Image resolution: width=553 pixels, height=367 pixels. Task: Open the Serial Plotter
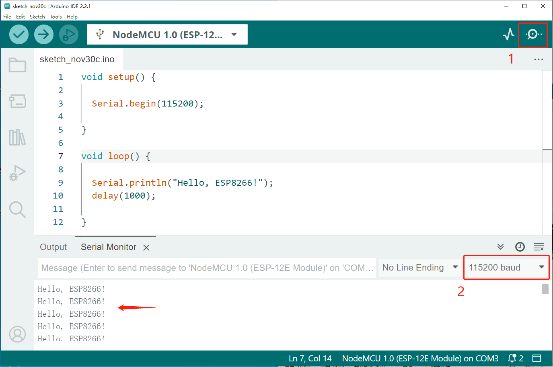509,34
